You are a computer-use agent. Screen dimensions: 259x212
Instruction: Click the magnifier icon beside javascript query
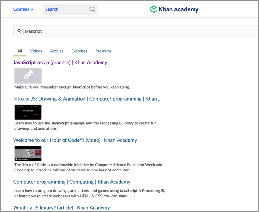19,31
